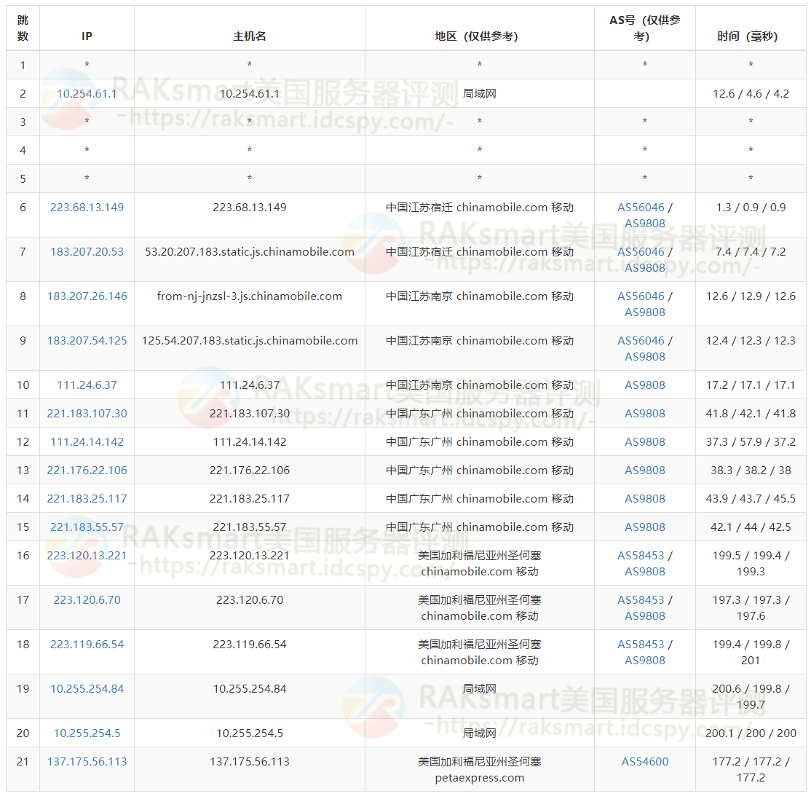Click time value 1.3 / 0.9 / 0.9

(x=751, y=208)
